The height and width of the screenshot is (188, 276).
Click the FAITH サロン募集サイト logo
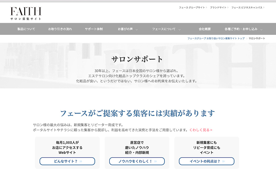pyautogui.click(x=26, y=14)
